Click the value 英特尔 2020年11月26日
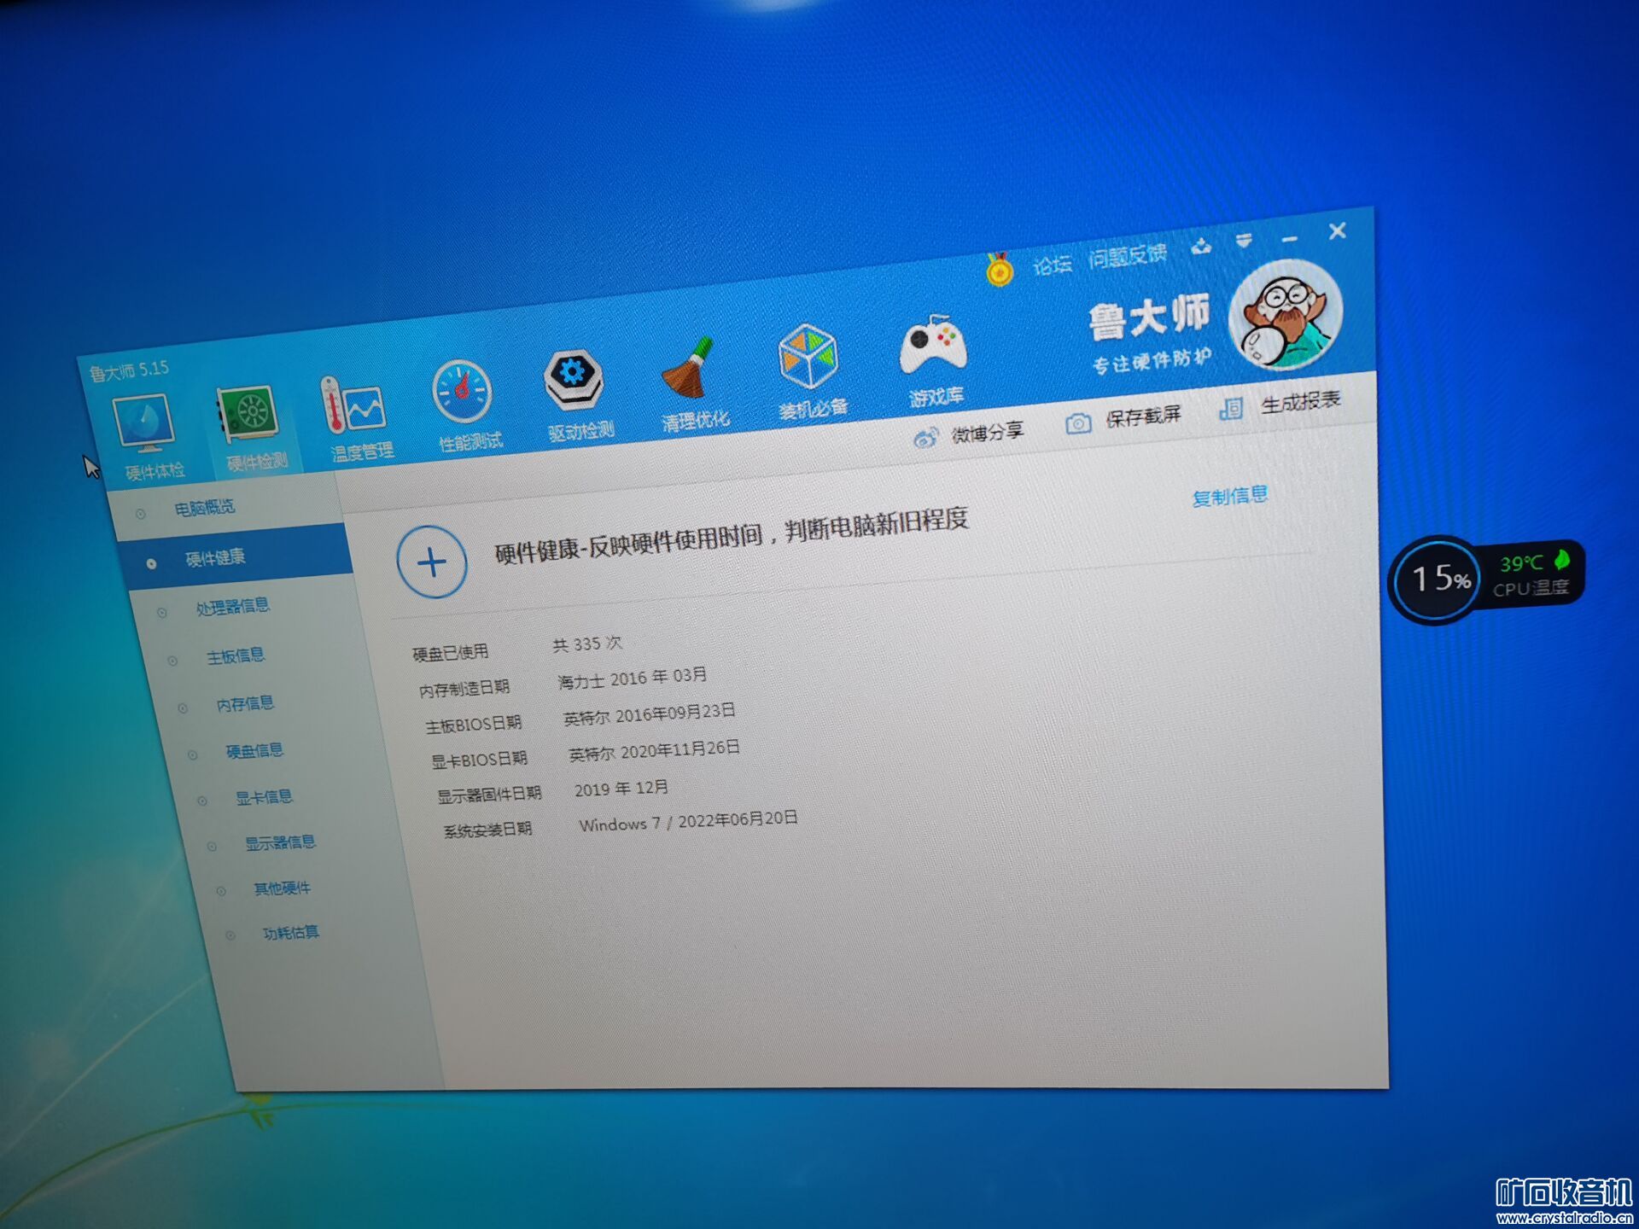 pyautogui.click(x=654, y=751)
